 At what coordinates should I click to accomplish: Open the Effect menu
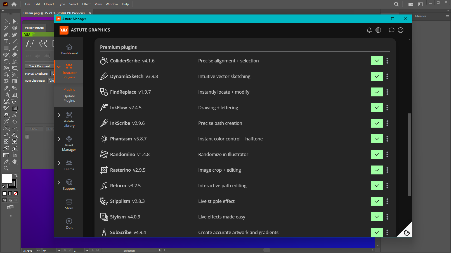[x=86, y=4]
